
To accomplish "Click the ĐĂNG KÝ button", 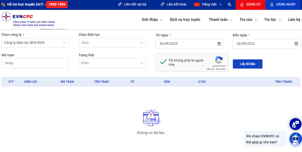I will (x=250, y=5).
